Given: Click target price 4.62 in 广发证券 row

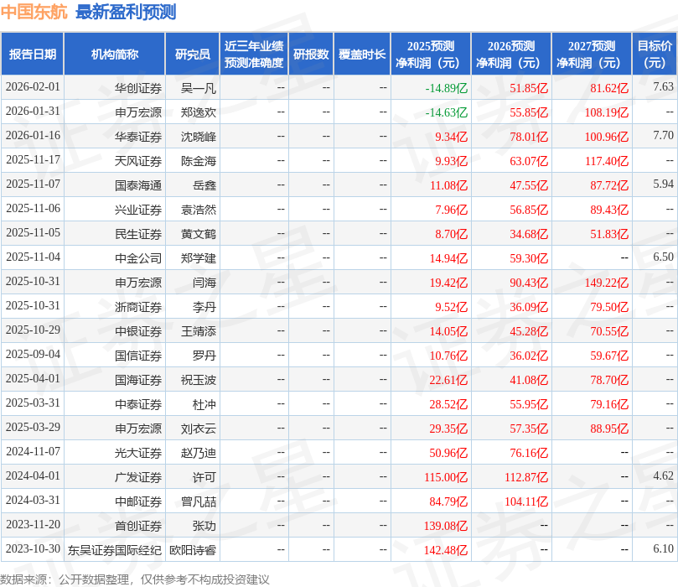Looking at the screenshot, I should click(x=663, y=475).
